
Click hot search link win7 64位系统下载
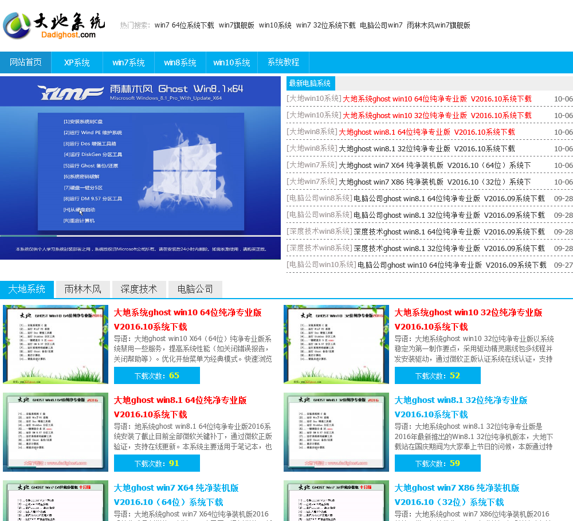184,25
